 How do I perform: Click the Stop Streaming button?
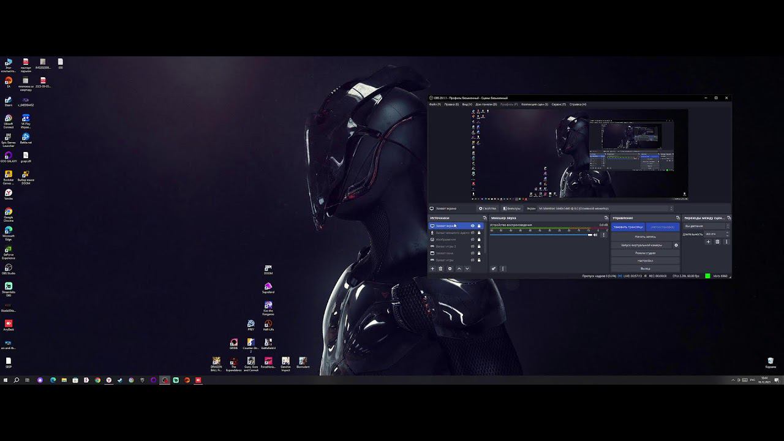[x=628, y=227]
